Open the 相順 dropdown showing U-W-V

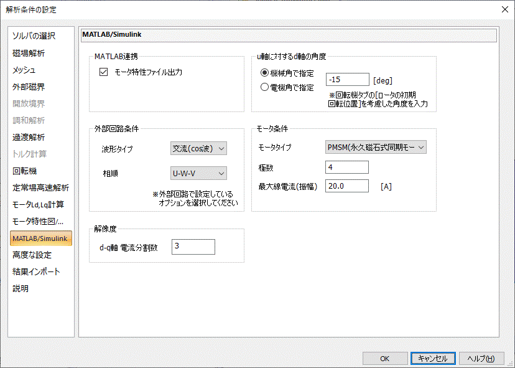tap(198, 173)
